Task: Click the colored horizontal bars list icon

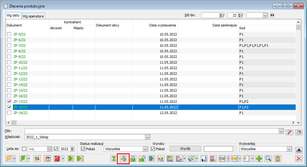Action: [x=170, y=158]
